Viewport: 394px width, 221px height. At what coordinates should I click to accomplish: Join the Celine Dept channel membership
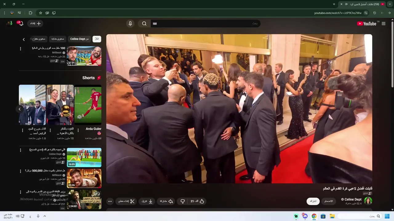click(x=329, y=201)
